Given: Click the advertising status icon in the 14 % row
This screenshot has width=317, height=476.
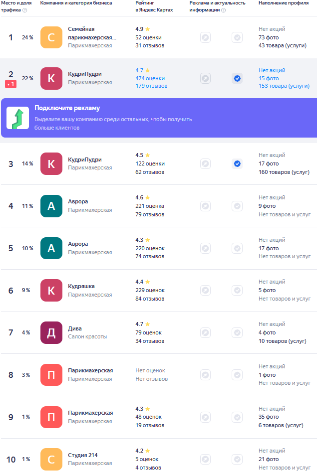Looking at the screenshot, I should (206, 164).
